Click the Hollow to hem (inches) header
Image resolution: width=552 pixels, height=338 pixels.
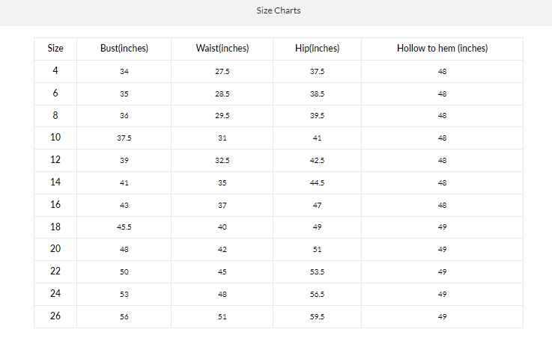(442, 49)
